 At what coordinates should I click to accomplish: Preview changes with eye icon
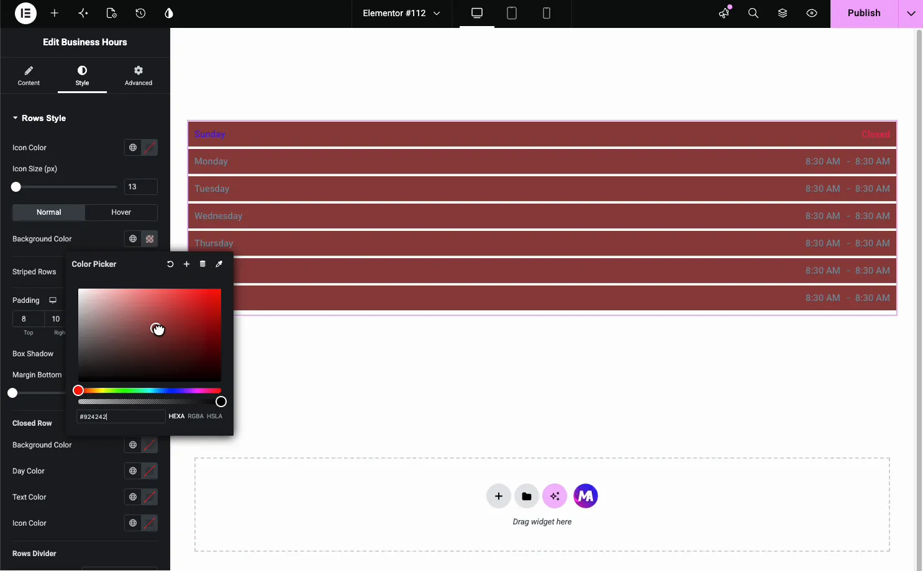(812, 13)
